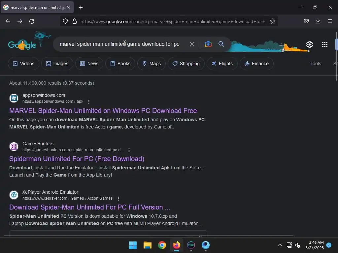Image resolution: width=338 pixels, height=253 pixels.
Task: Click XePlayer Android Emulator site name
Action: [x=50, y=192]
